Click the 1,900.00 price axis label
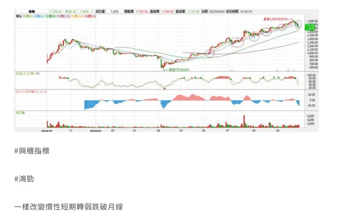The image size is (338, 216). point(312,21)
